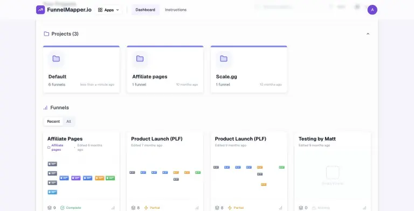
Task: Collapse the Projects section chevron
Action: [x=368, y=34]
